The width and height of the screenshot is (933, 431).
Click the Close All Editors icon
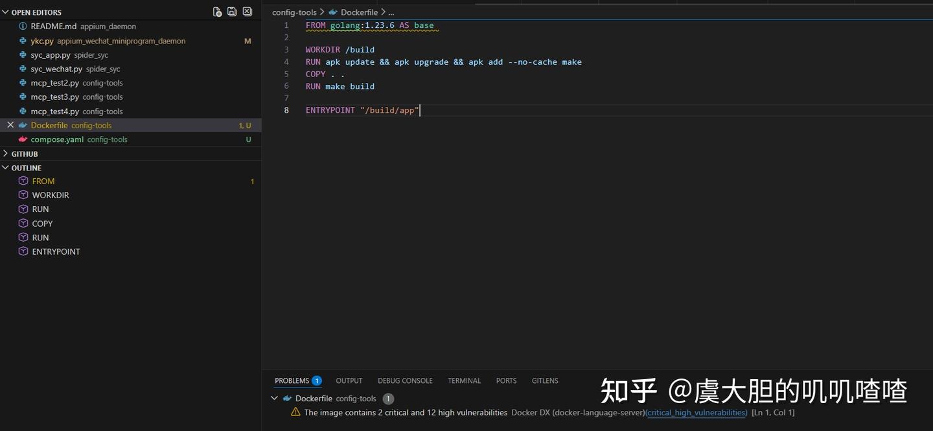(x=247, y=11)
